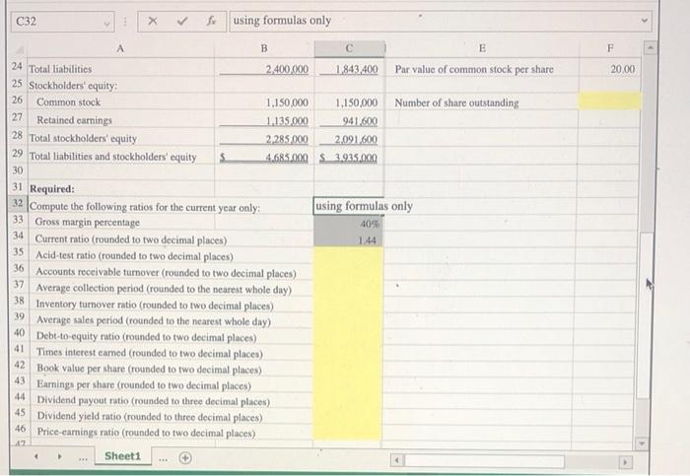This screenshot has width=690, height=476.
Task: Click cell value 2,400,000
Action: (287, 69)
